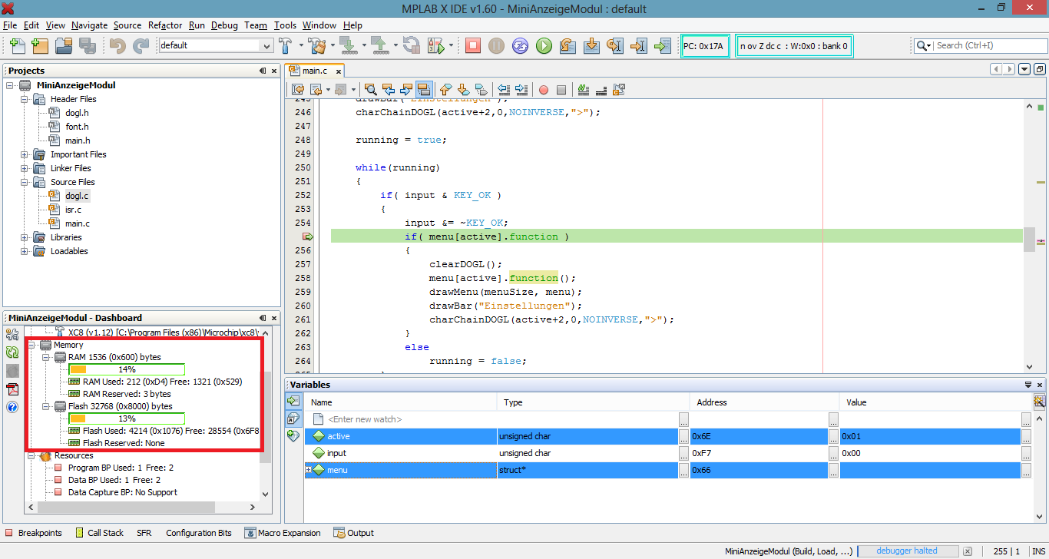Click the Read Device Memory icon
Screen dimensions: 1049x559
coord(379,45)
